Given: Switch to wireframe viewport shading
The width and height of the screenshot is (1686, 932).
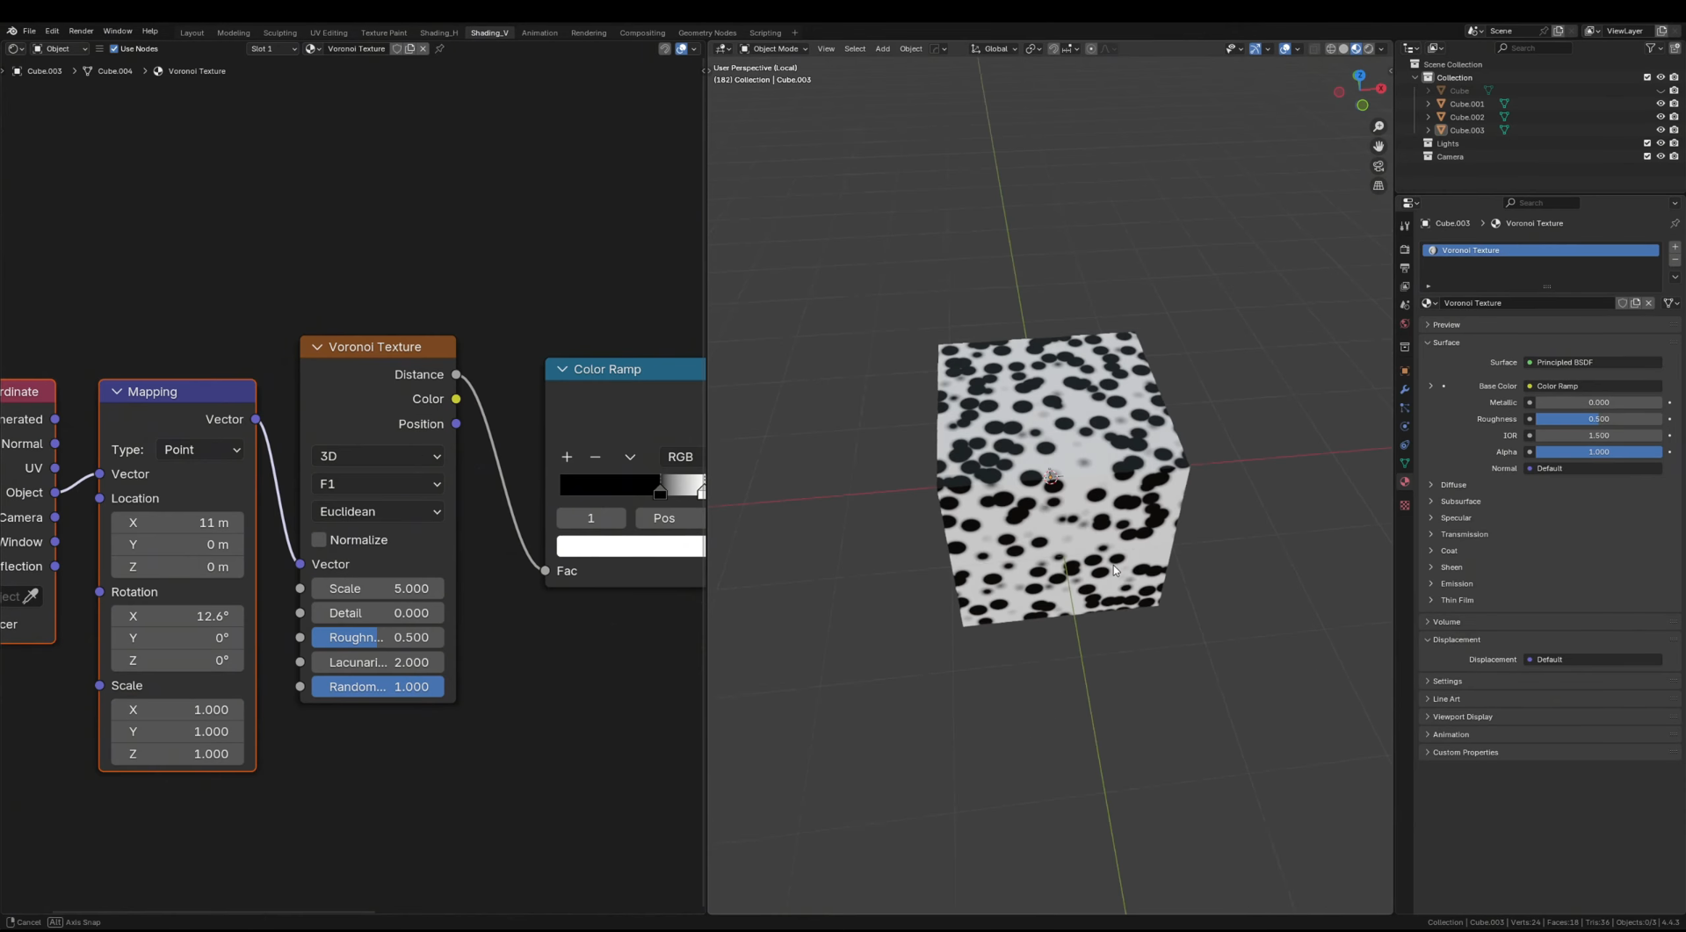Looking at the screenshot, I should point(1330,49).
